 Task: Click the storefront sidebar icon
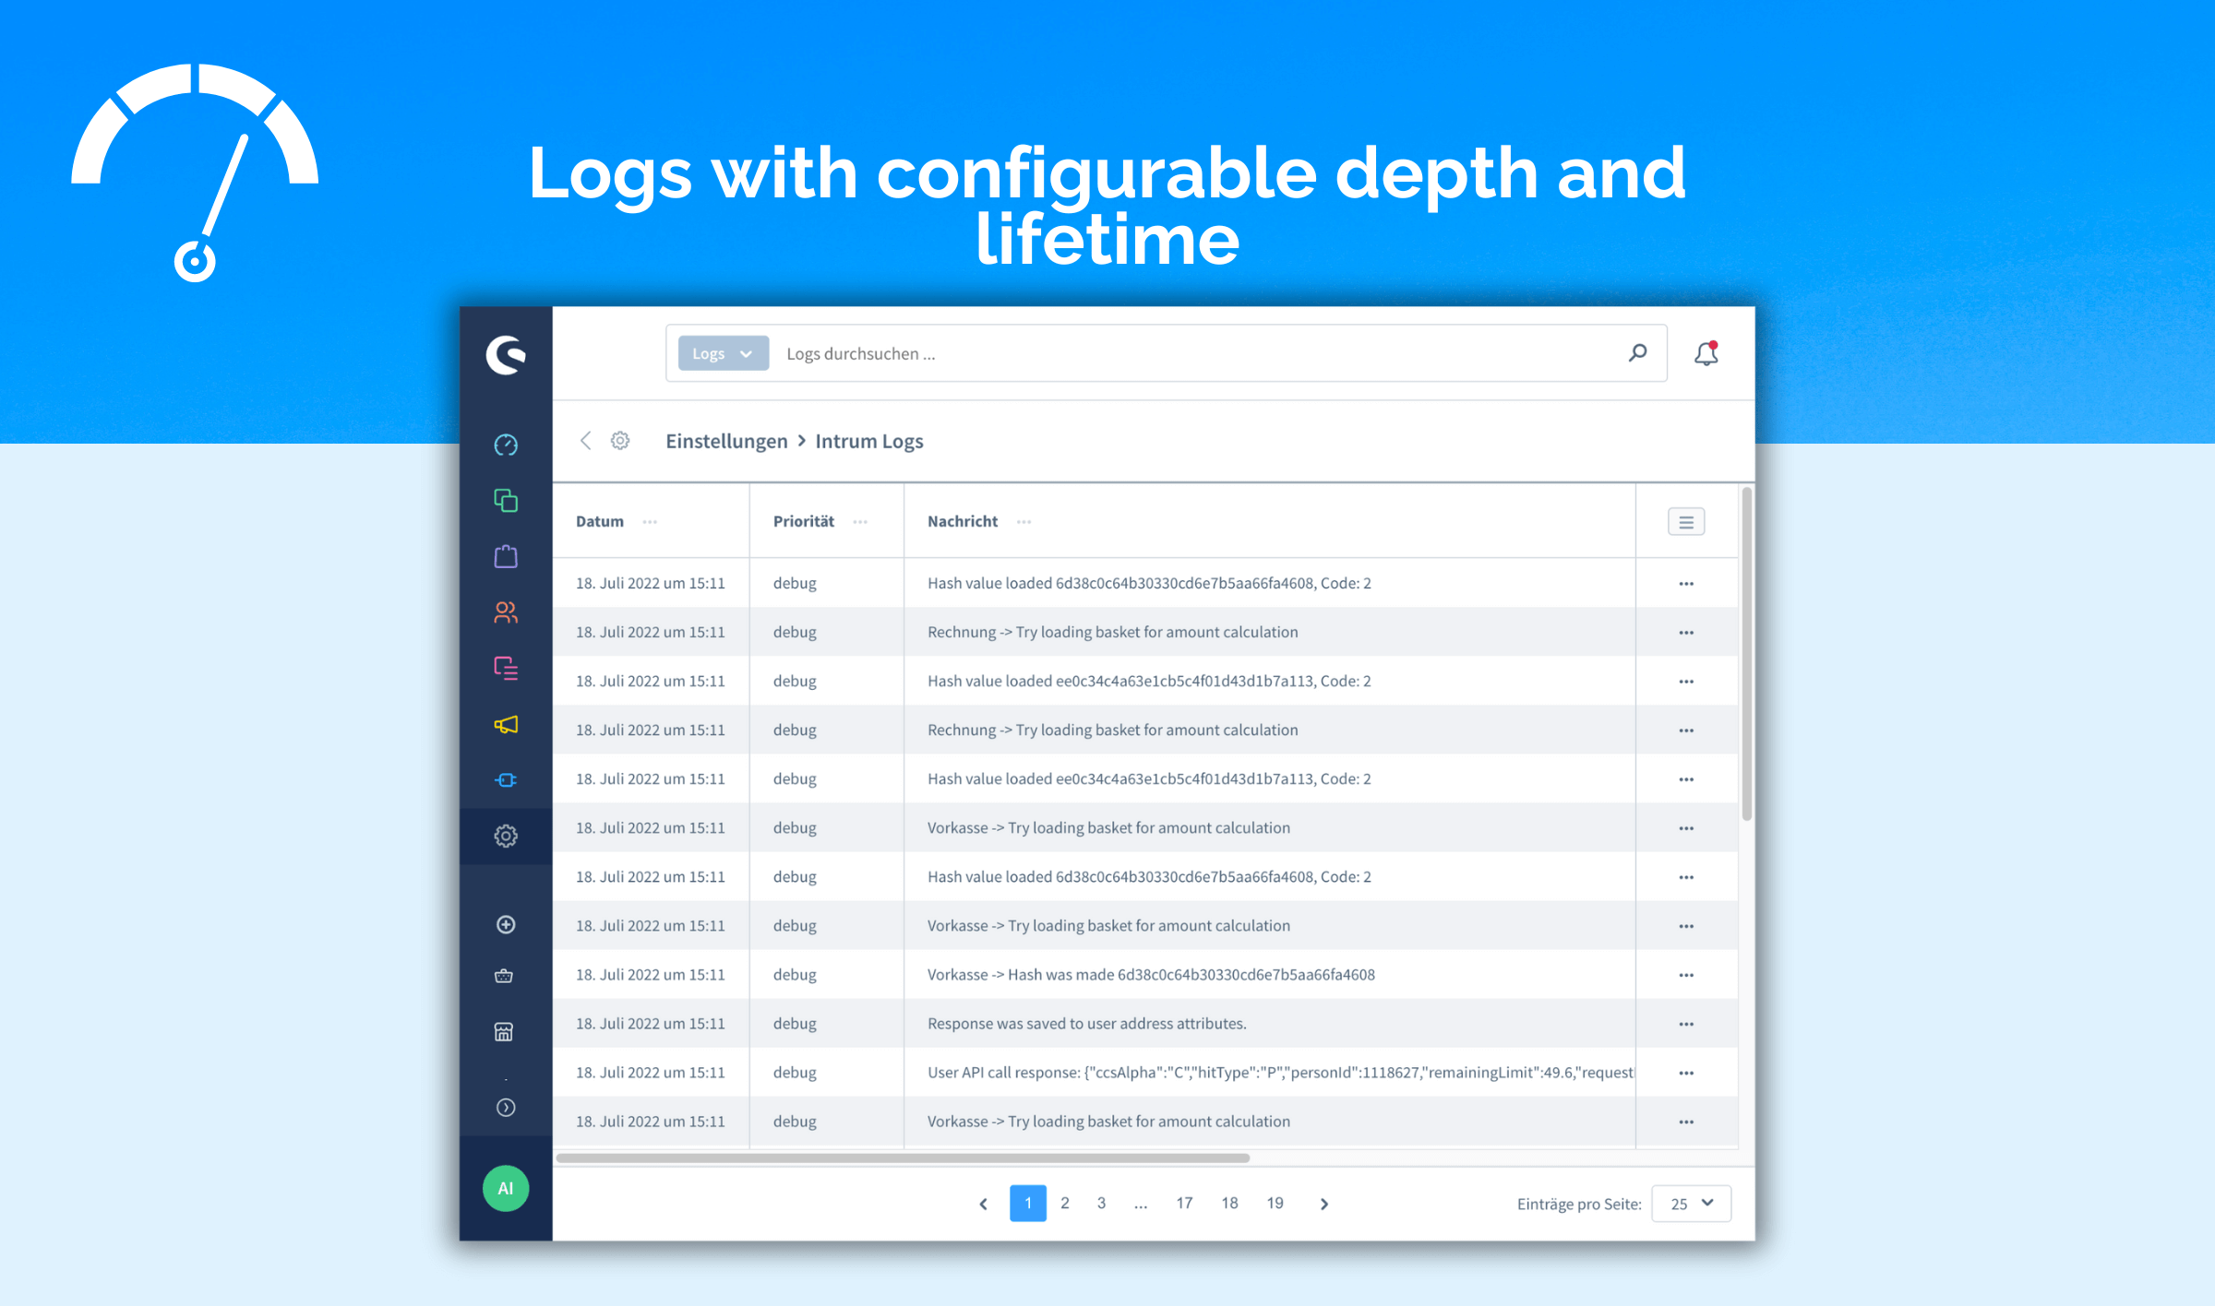tap(504, 1031)
